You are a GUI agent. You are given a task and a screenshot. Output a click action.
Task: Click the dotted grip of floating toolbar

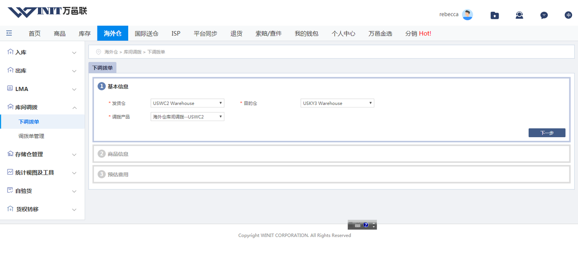(x=351, y=225)
